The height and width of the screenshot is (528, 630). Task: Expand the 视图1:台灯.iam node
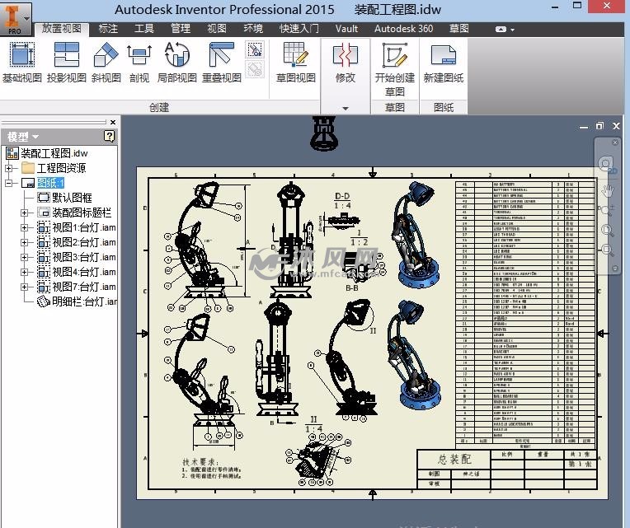tap(25, 227)
